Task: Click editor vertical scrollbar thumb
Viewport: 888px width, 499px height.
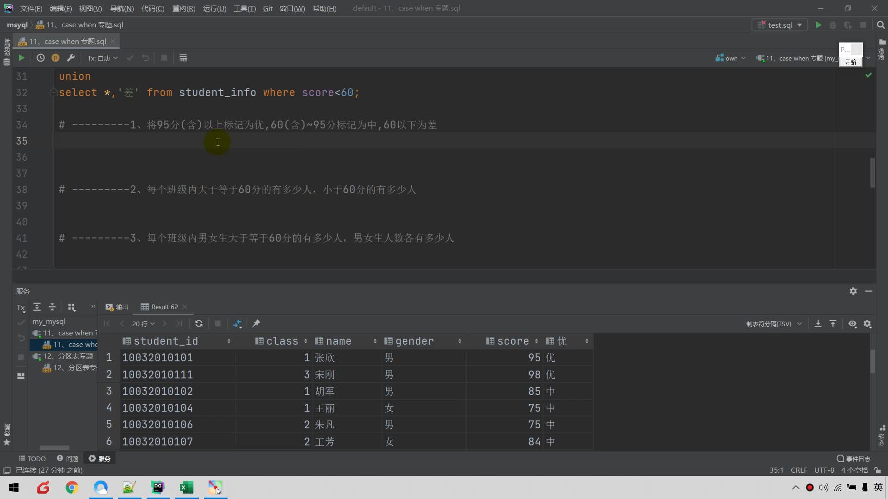Action: pos(873,172)
